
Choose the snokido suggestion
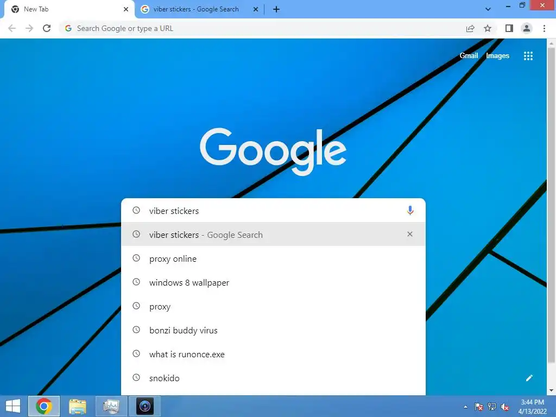point(273,378)
